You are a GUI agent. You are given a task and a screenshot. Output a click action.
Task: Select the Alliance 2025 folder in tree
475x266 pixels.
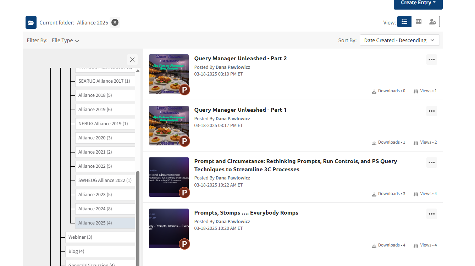[x=105, y=223]
